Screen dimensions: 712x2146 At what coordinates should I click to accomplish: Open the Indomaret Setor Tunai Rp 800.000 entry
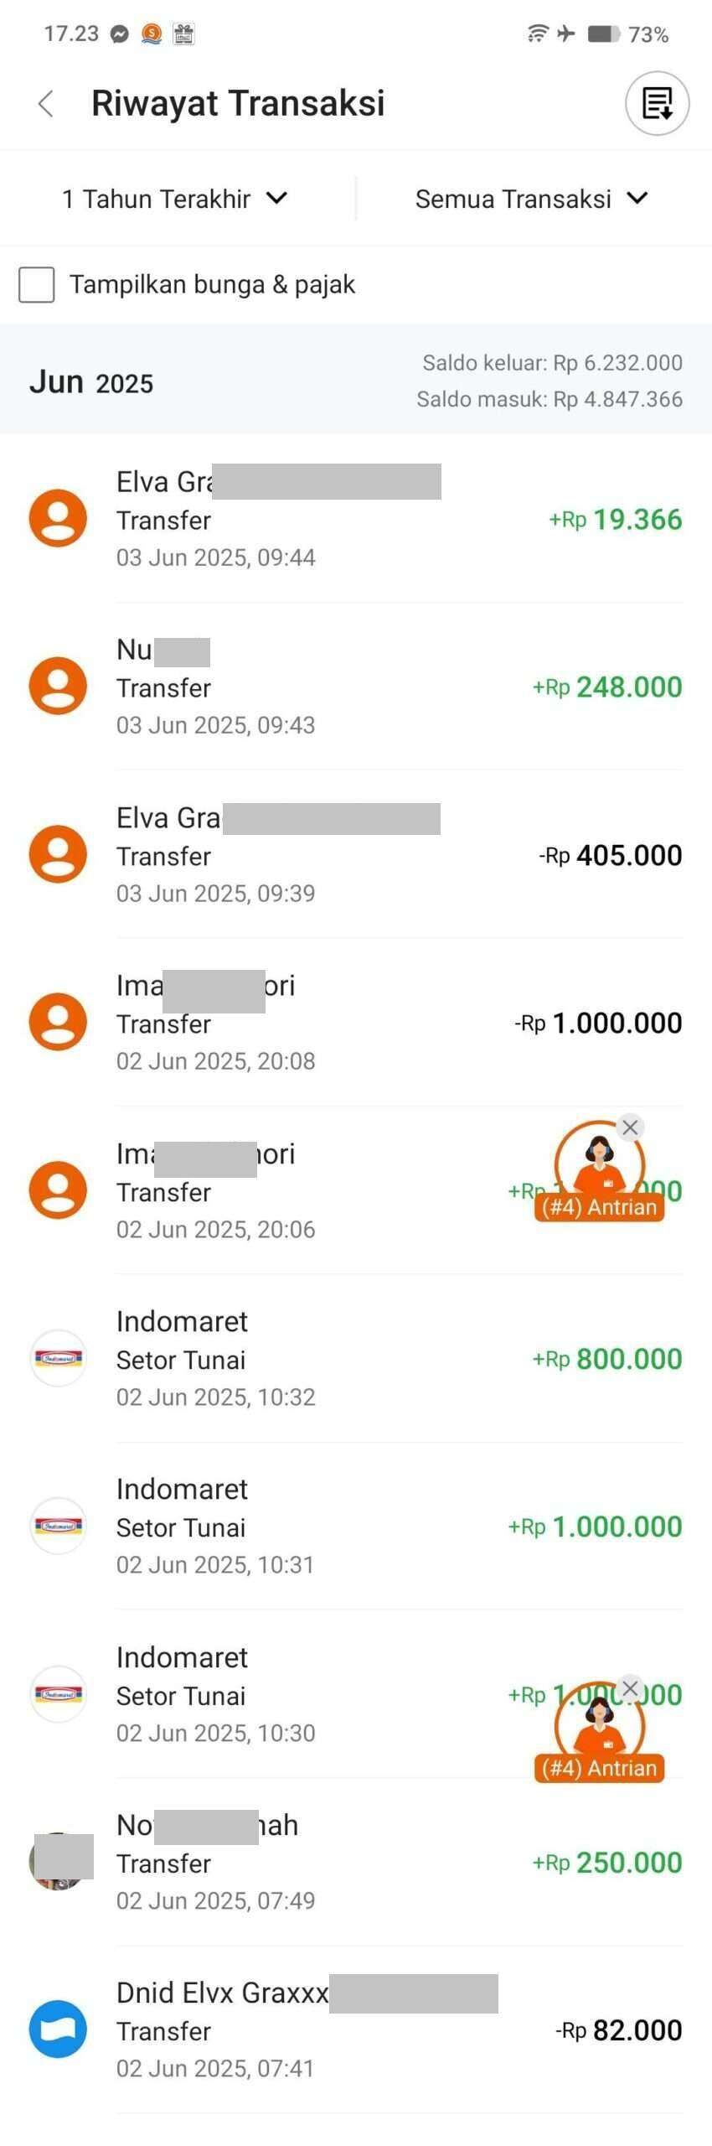[x=356, y=1359]
